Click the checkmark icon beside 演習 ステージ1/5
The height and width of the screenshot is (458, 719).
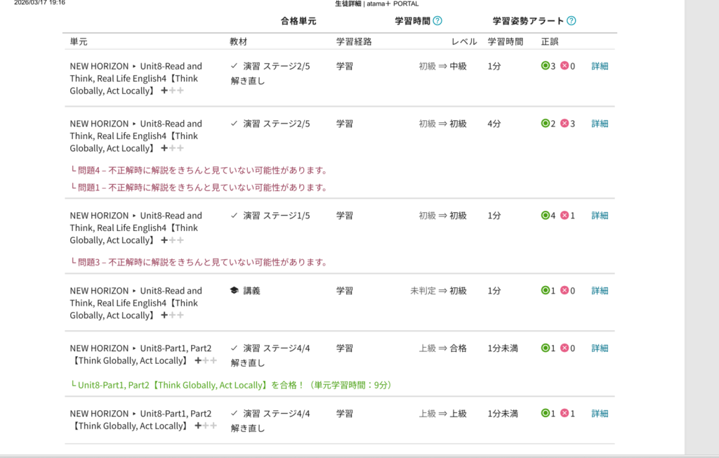[234, 216]
